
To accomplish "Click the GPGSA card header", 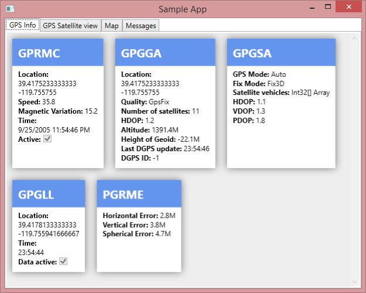I will 281,52.
